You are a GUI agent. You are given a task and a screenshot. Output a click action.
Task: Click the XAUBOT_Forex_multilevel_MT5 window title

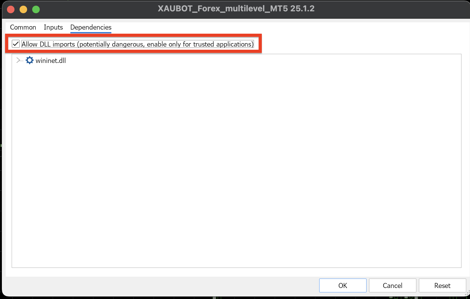click(236, 8)
